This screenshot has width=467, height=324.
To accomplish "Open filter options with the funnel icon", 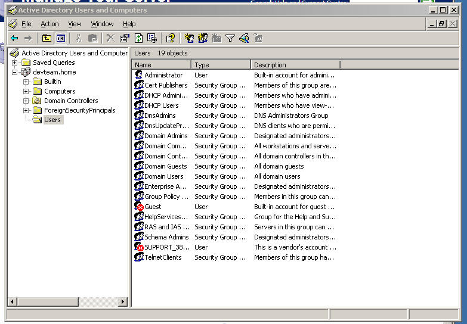I will tap(230, 38).
